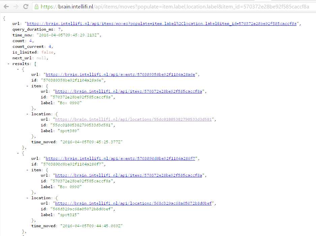Open the top-level moves API url link
316x236 pixels.
point(162,24)
